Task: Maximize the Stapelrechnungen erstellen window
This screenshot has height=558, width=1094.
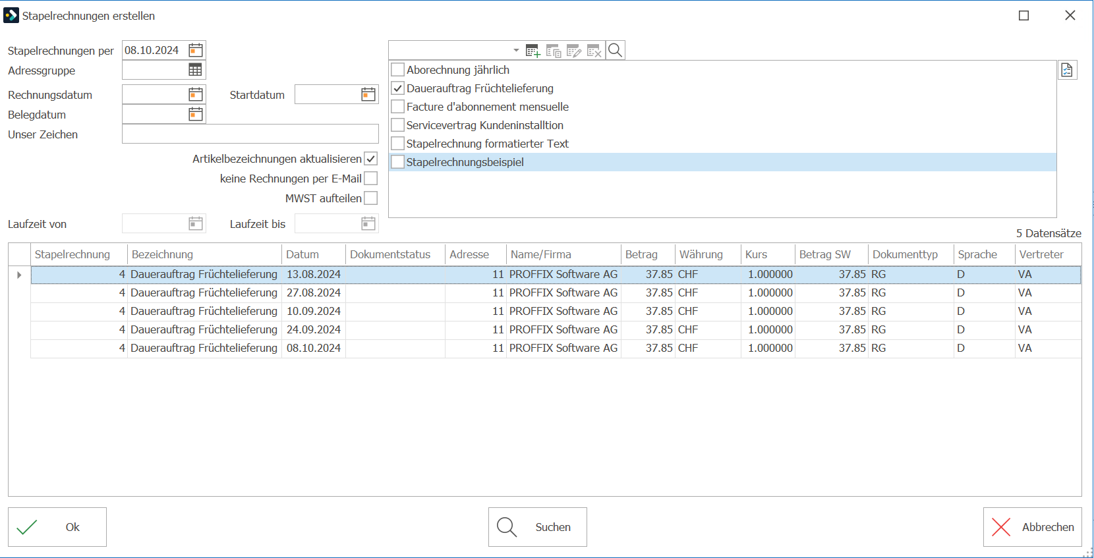Action: [x=1024, y=15]
